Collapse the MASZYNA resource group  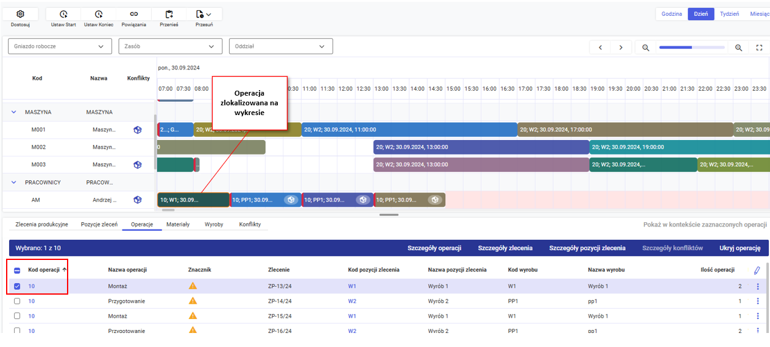click(13, 112)
